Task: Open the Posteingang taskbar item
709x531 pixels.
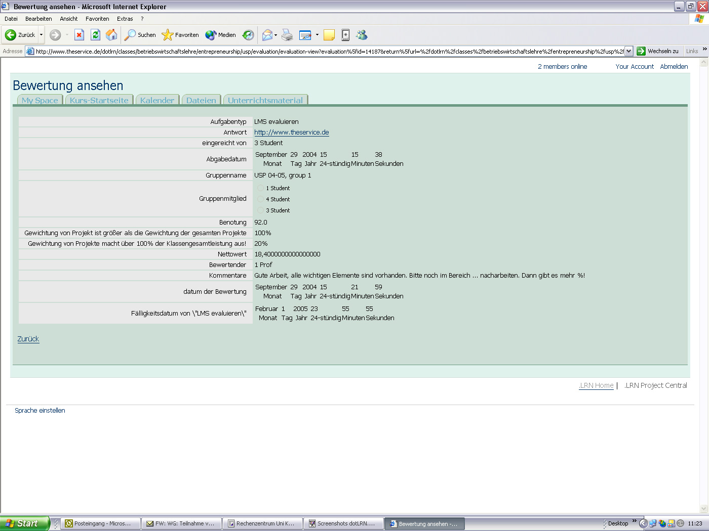Action: (x=100, y=523)
